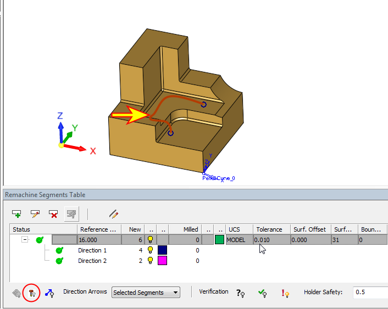This screenshot has width=388, height=309.
Task: Toggle the light bulb for Direction 1
Action: pos(150,250)
